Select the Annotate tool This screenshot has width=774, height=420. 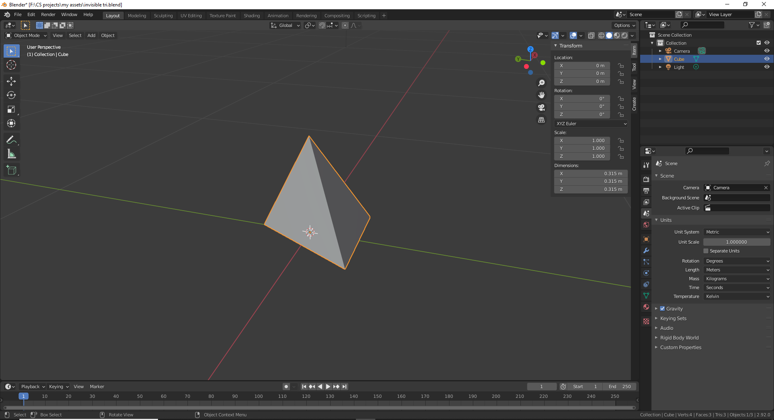click(11, 140)
